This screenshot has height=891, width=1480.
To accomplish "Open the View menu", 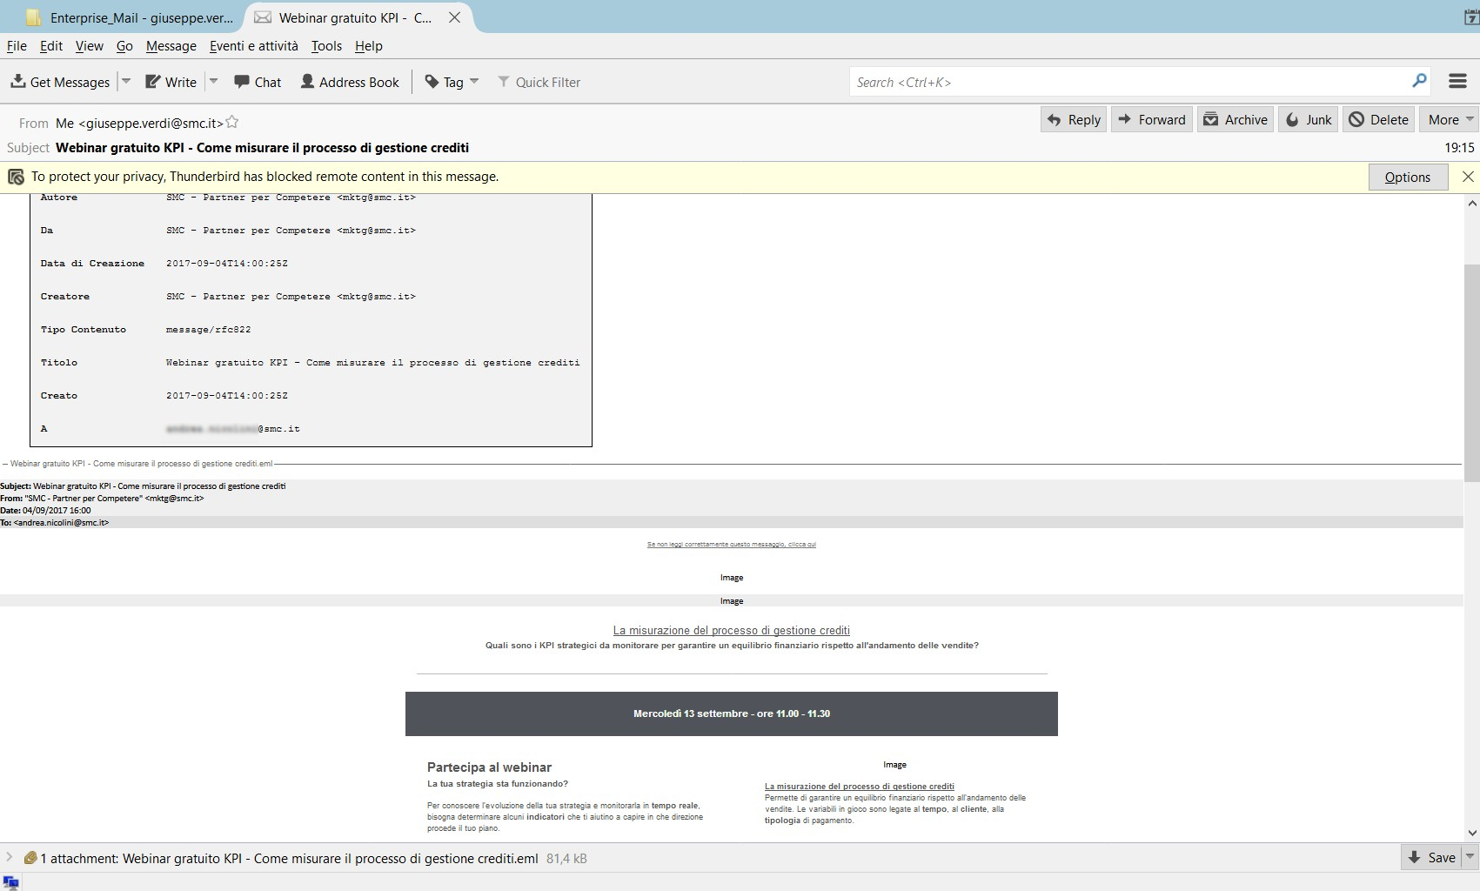I will [x=89, y=46].
